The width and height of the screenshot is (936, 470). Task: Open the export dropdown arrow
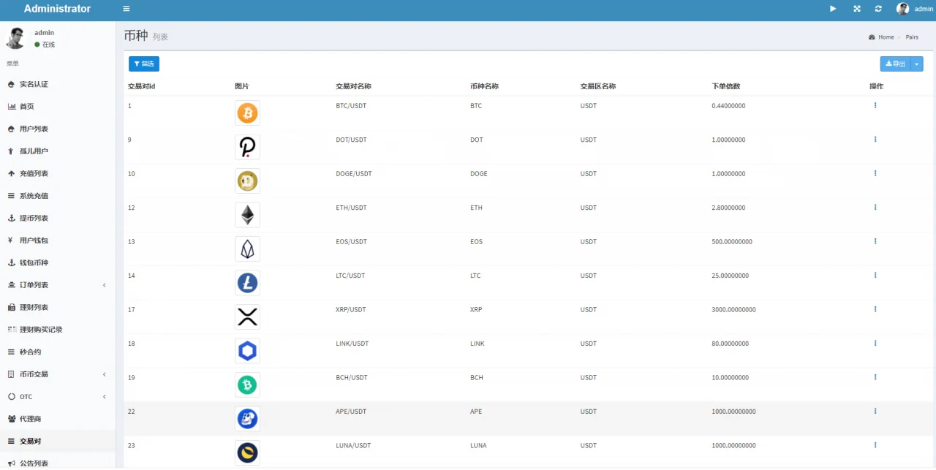(917, 64)
